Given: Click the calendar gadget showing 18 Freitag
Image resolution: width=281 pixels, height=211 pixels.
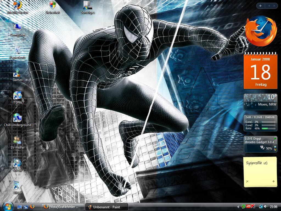Looking at the screenshot, I should 260,71.
